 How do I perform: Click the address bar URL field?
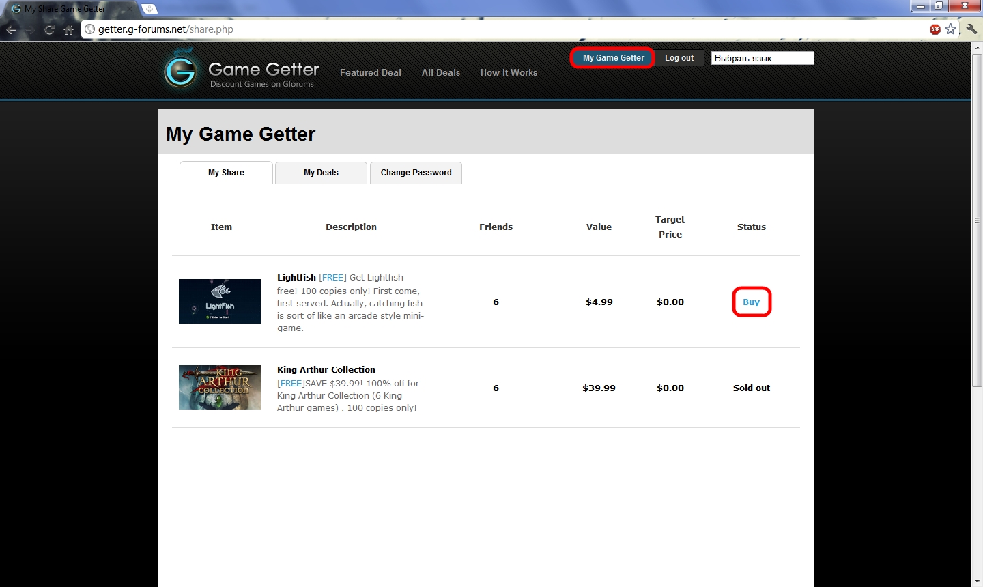tap(505, 29)
